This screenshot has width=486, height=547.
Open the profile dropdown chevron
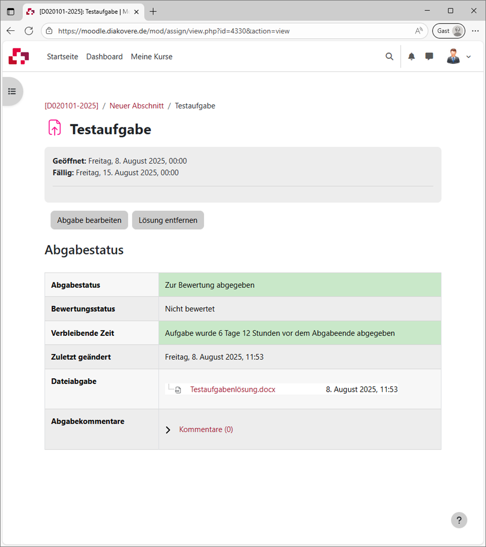tap(468, 56)
